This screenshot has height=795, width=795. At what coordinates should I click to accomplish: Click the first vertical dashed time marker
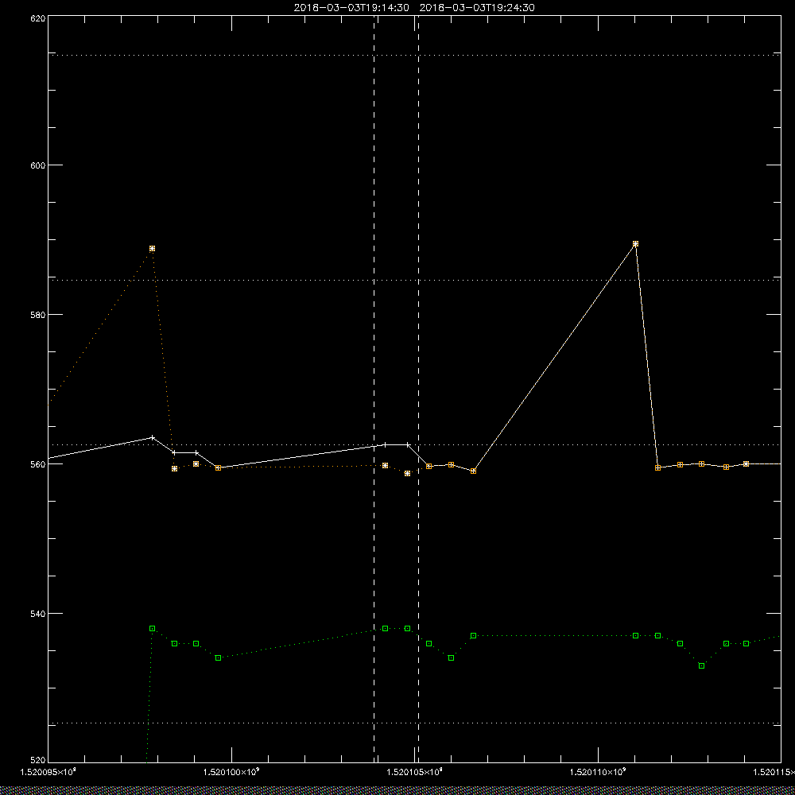click(x=374, y=388)
